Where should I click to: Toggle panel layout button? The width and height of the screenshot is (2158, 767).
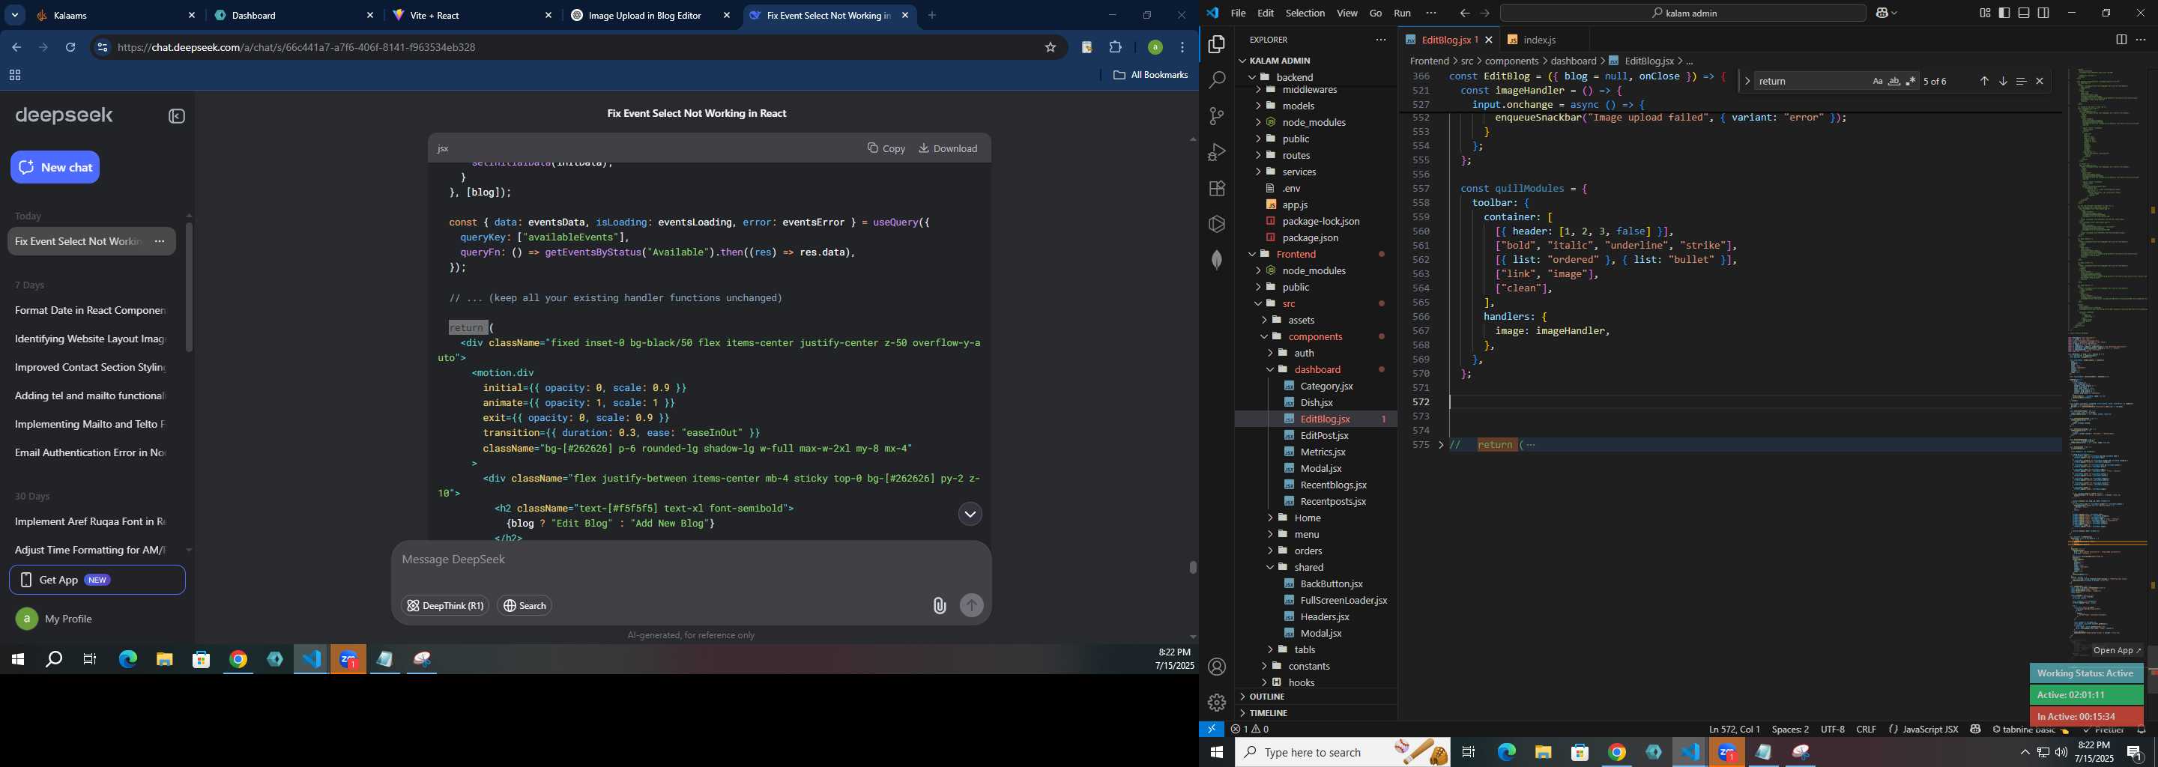(x=2024, y=13)
